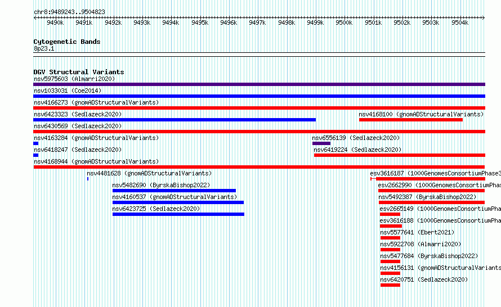Open nsv6420751 (Sedlazeck2020) label
This screenshot has width=501, height=307.
point(424,279)
